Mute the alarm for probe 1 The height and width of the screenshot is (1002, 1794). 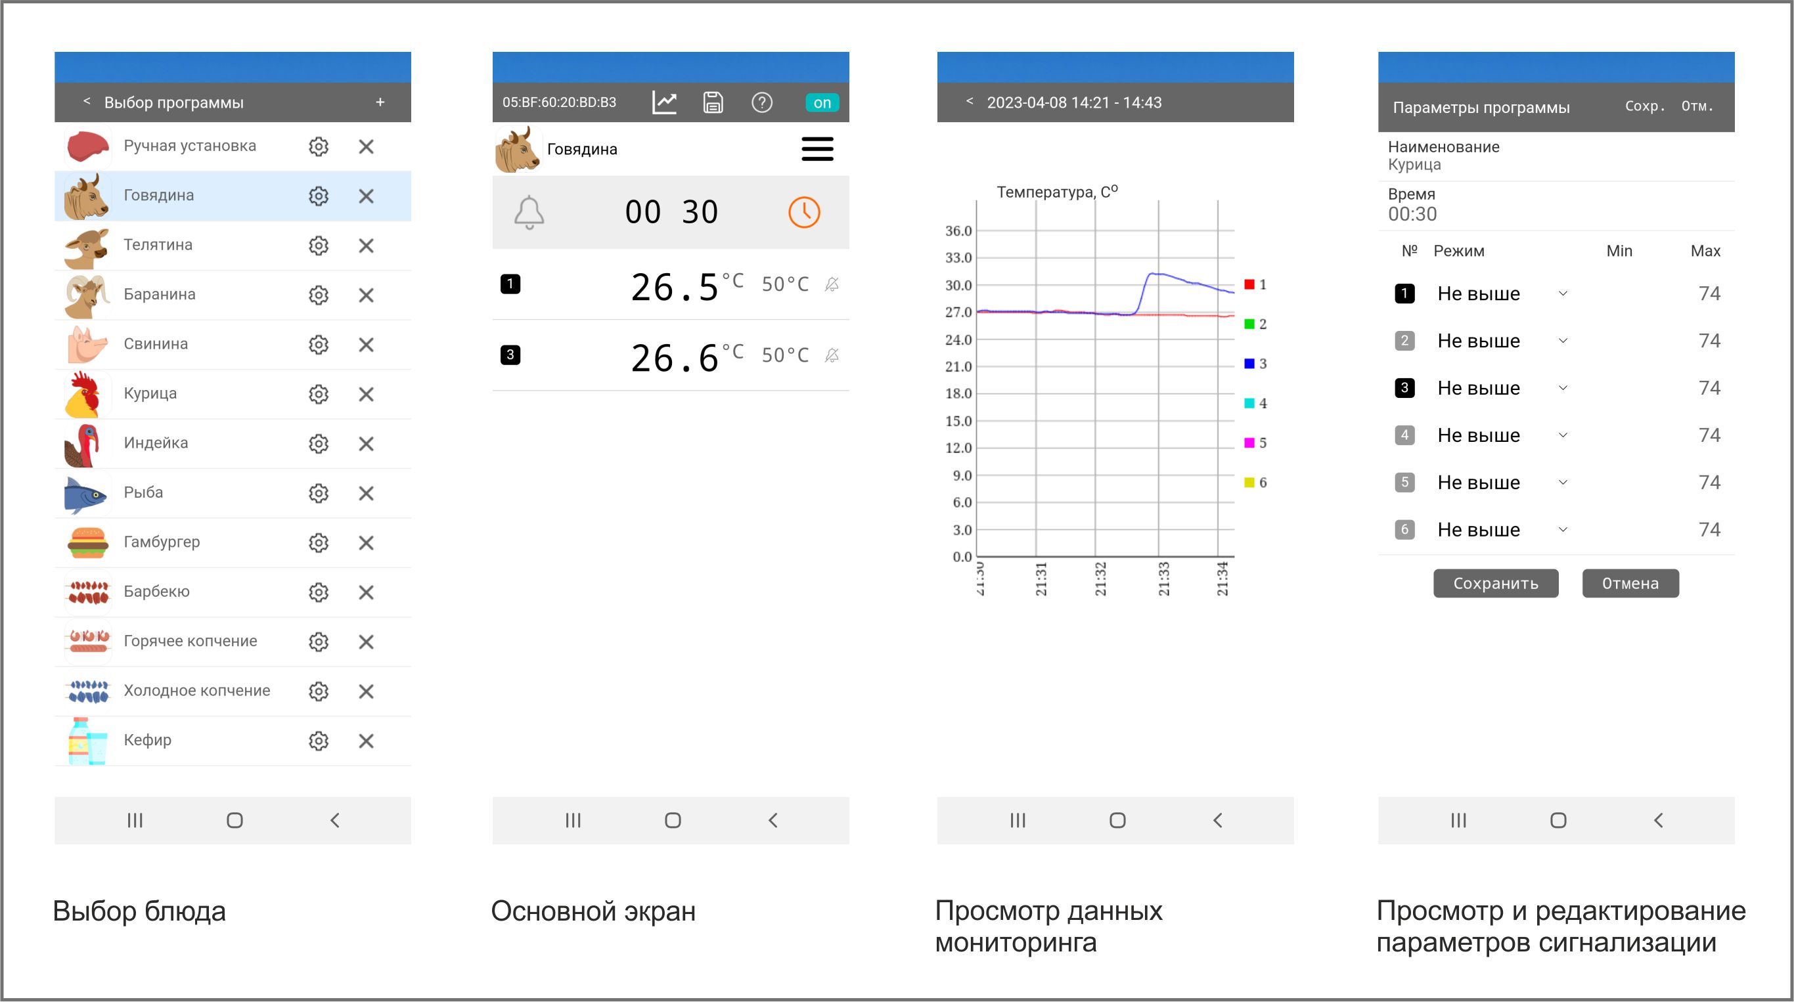click(833, 285)
